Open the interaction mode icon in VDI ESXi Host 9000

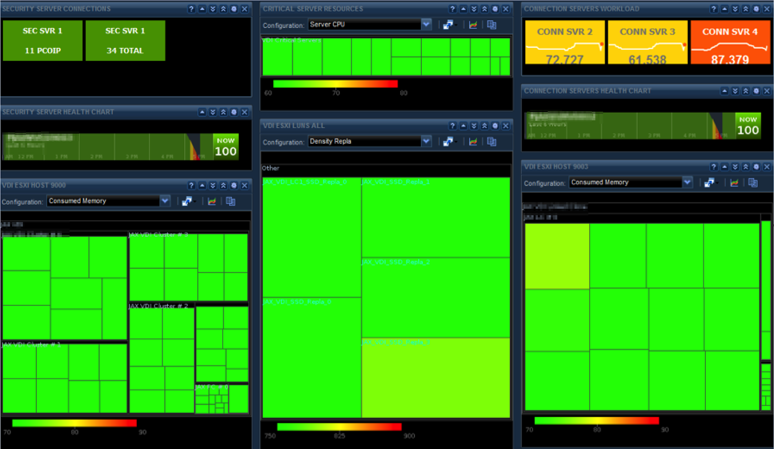[x=187, y=201]
